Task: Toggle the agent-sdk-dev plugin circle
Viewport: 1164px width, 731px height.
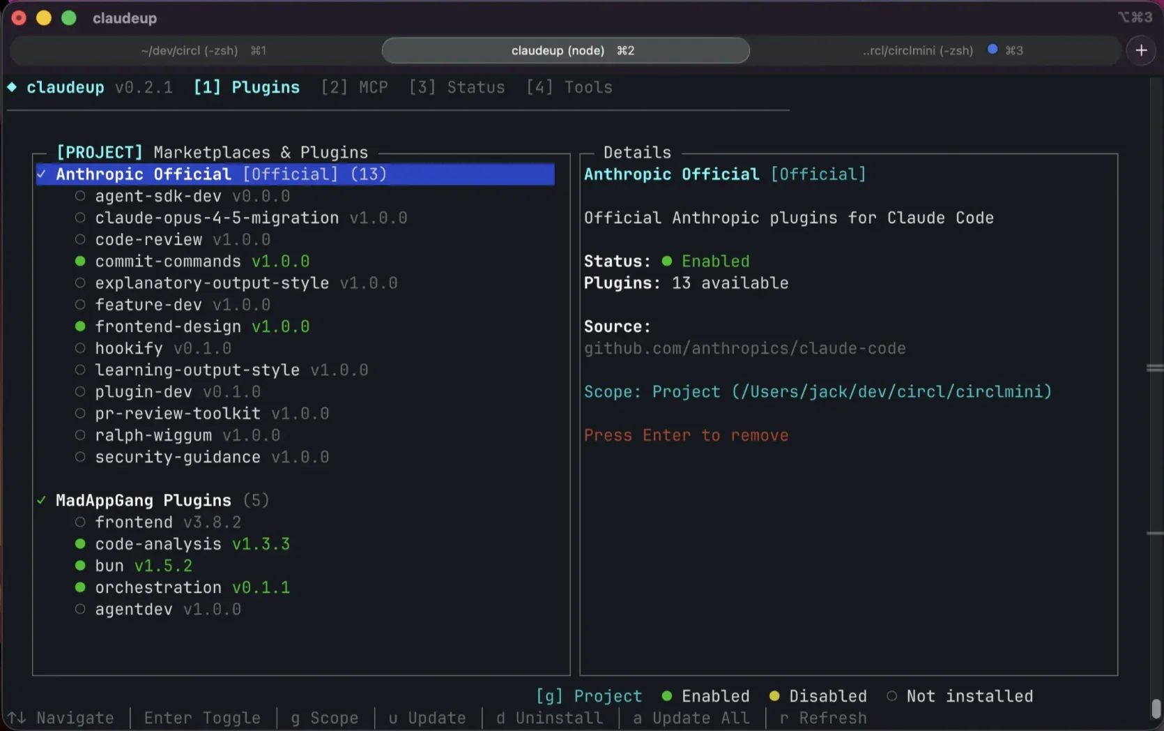Action: tap(80, 196)
